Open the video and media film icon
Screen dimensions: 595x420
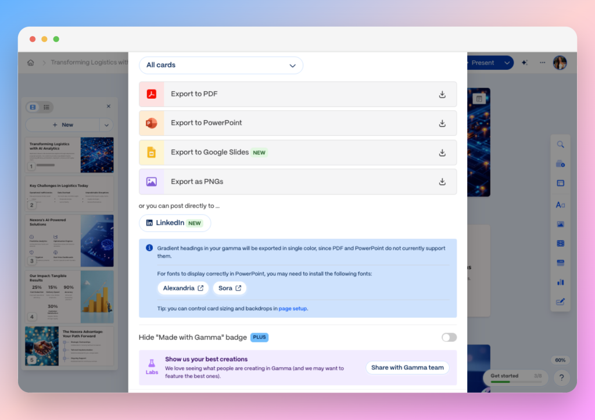[561, 243]
